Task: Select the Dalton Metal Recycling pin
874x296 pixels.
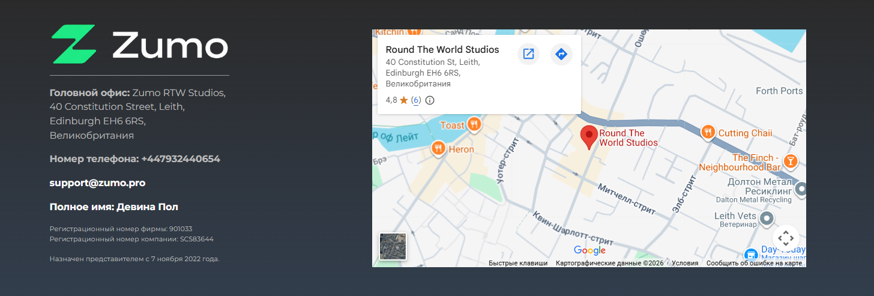Action: [x=801, y=190]
